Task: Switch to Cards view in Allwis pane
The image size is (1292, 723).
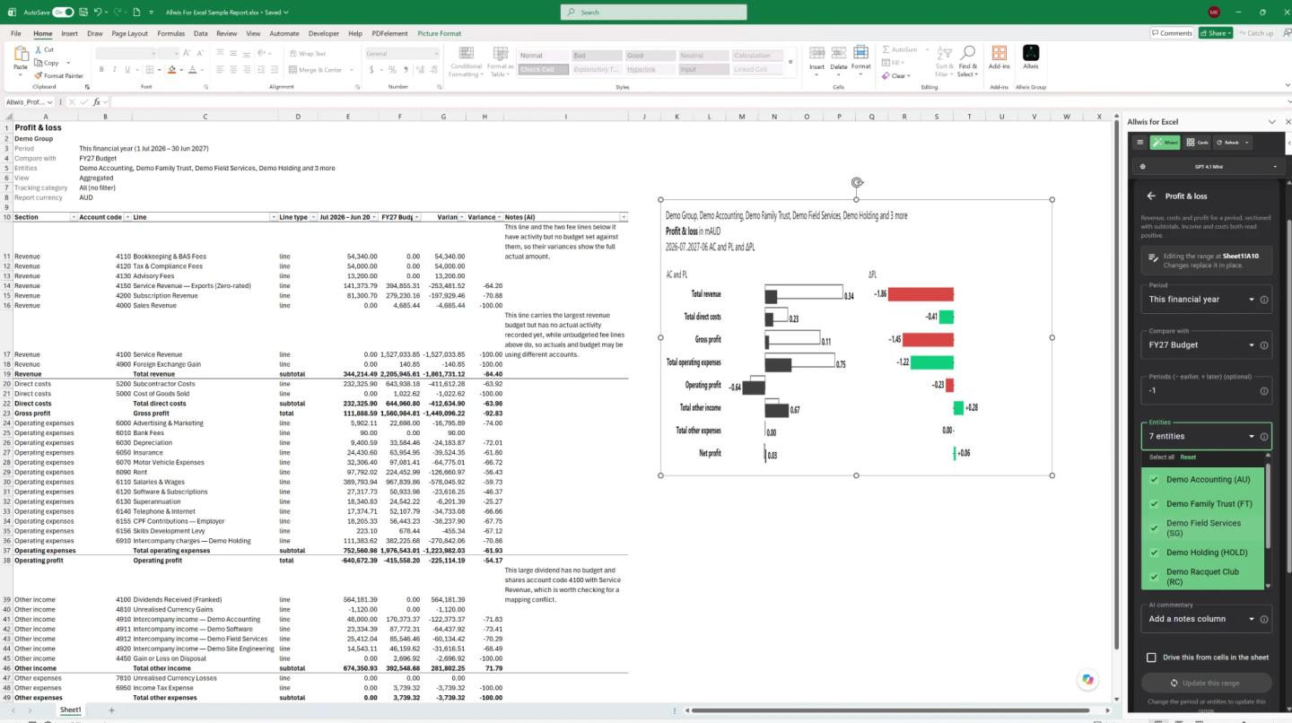Action: 1197,142
